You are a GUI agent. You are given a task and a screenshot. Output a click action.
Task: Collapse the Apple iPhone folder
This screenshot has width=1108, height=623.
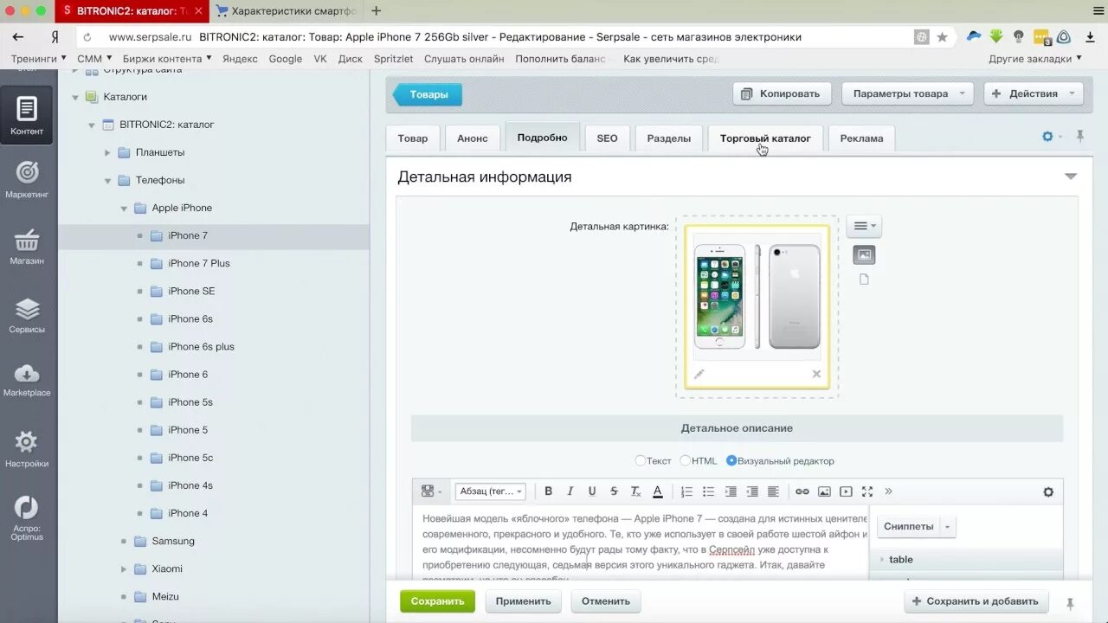124,209
